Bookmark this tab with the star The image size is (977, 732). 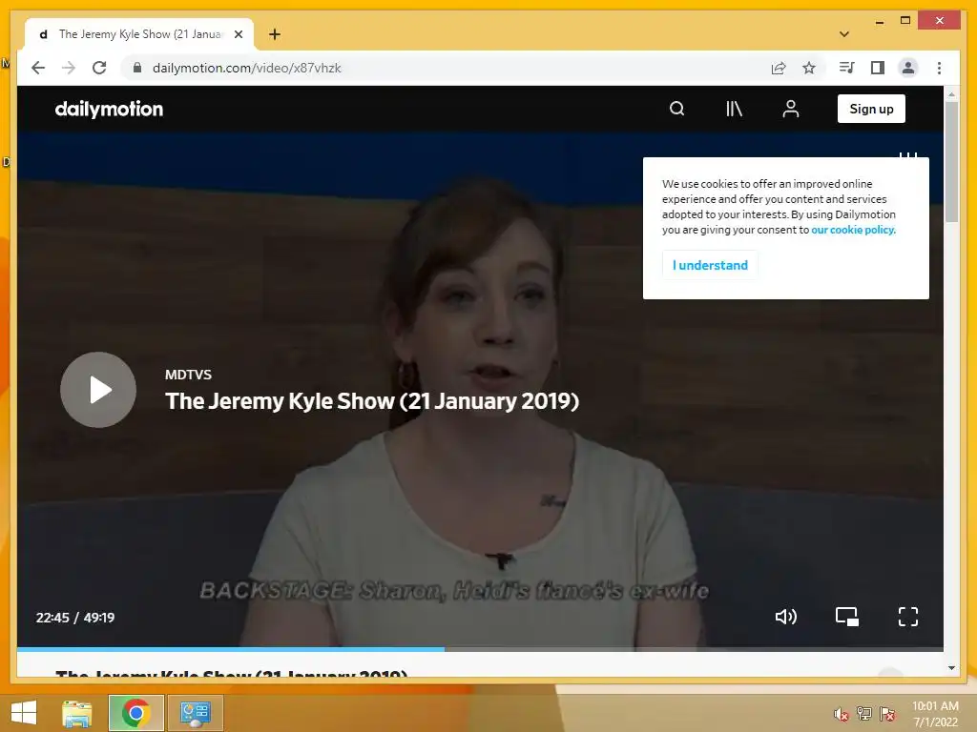point(809,68)
